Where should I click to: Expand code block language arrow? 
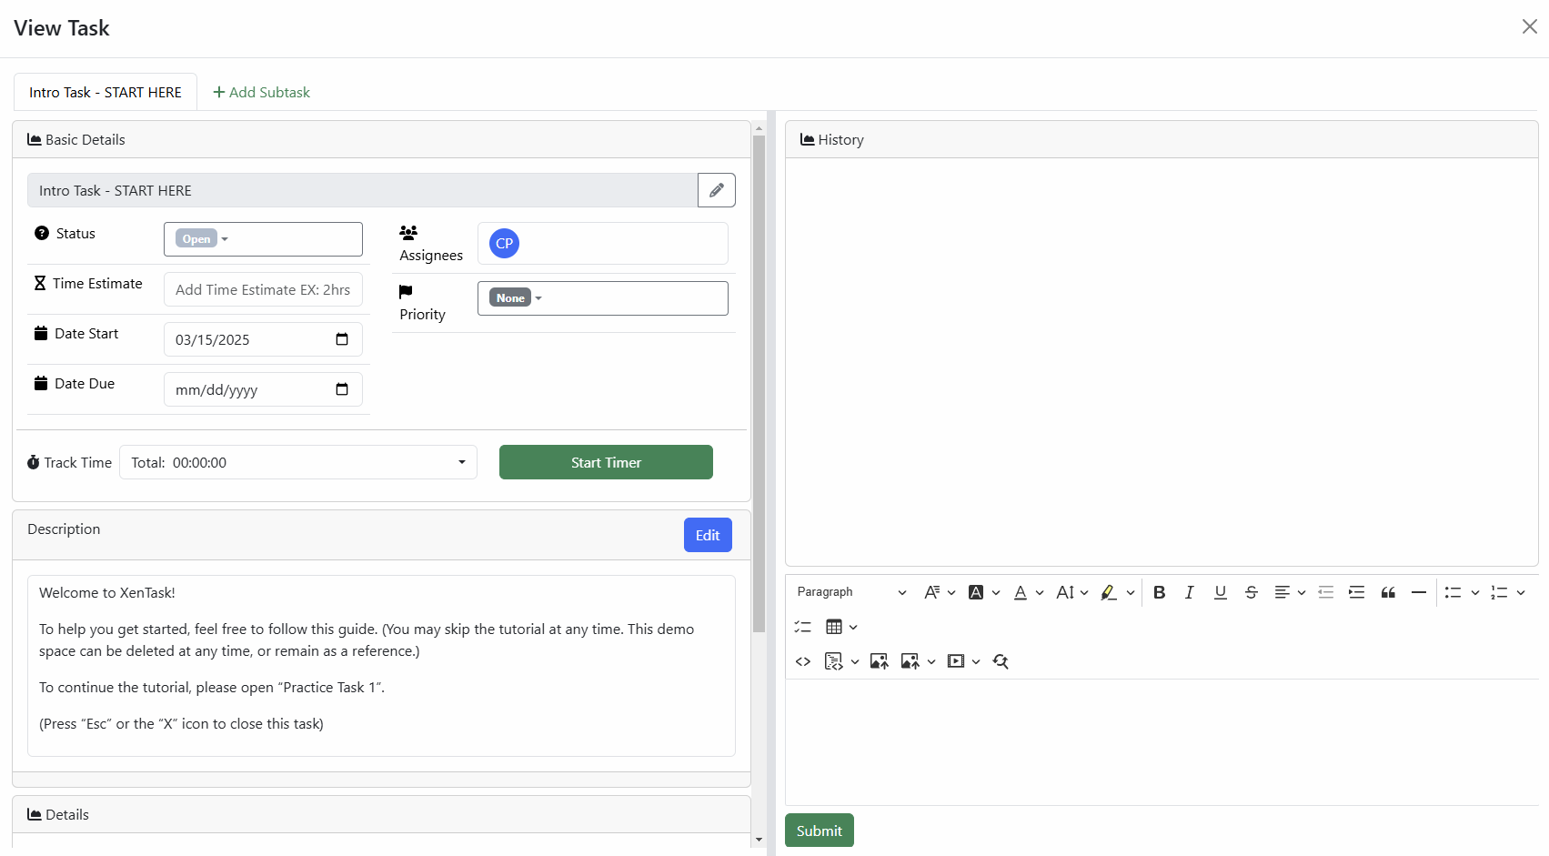point(855,661)
